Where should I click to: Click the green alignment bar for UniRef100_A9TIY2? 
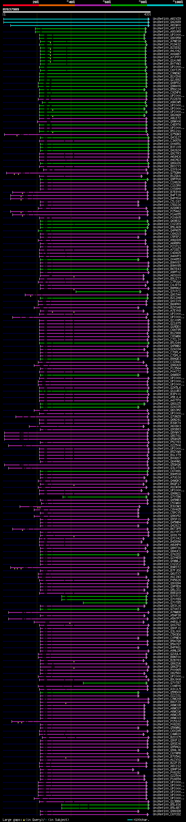[91, 28]
